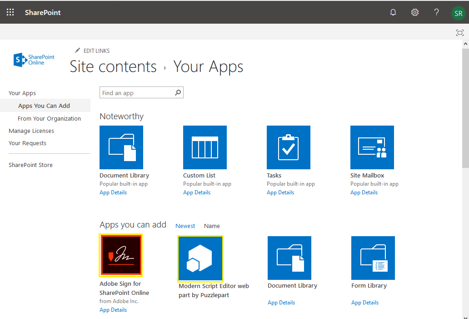Open the app launcher waffle icon
Screen dimensions: 469x319
[x=10, y=12]
